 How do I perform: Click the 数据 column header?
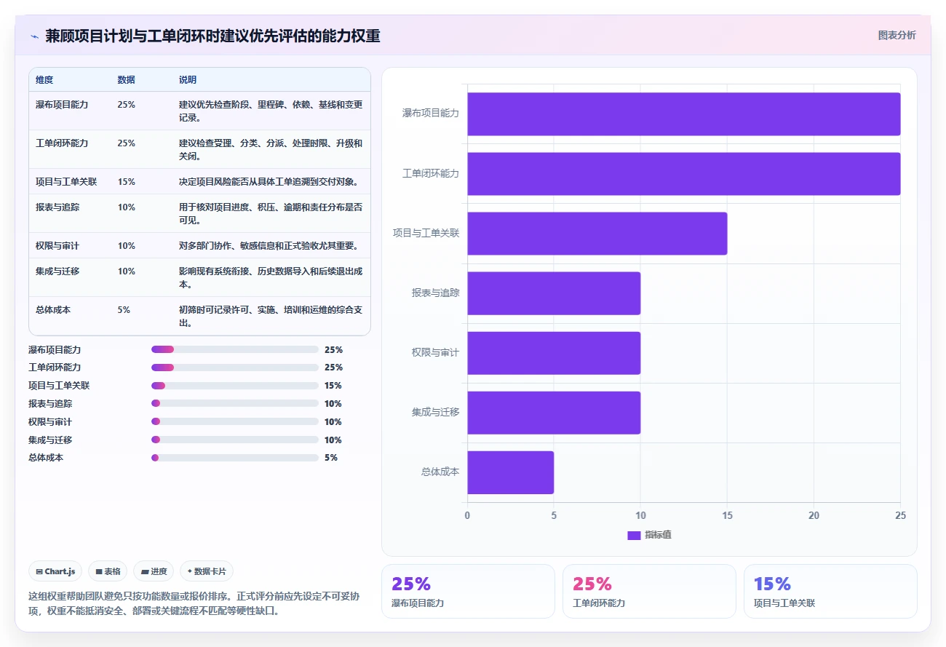click(126, 79)
